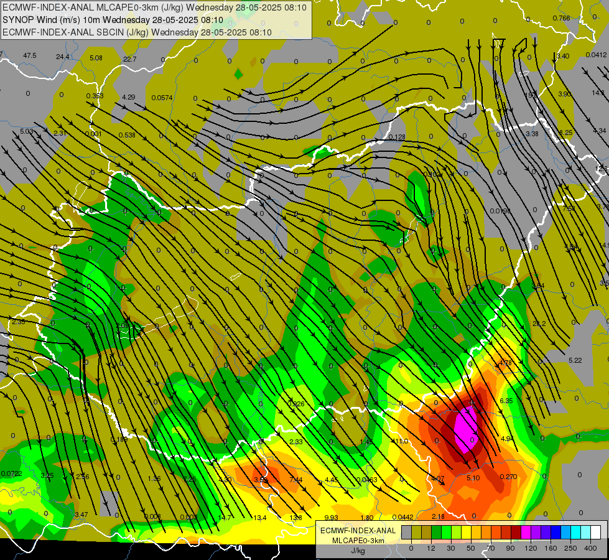Click the legend scale value '90'

pyautogui.click(x=510, y=548)
